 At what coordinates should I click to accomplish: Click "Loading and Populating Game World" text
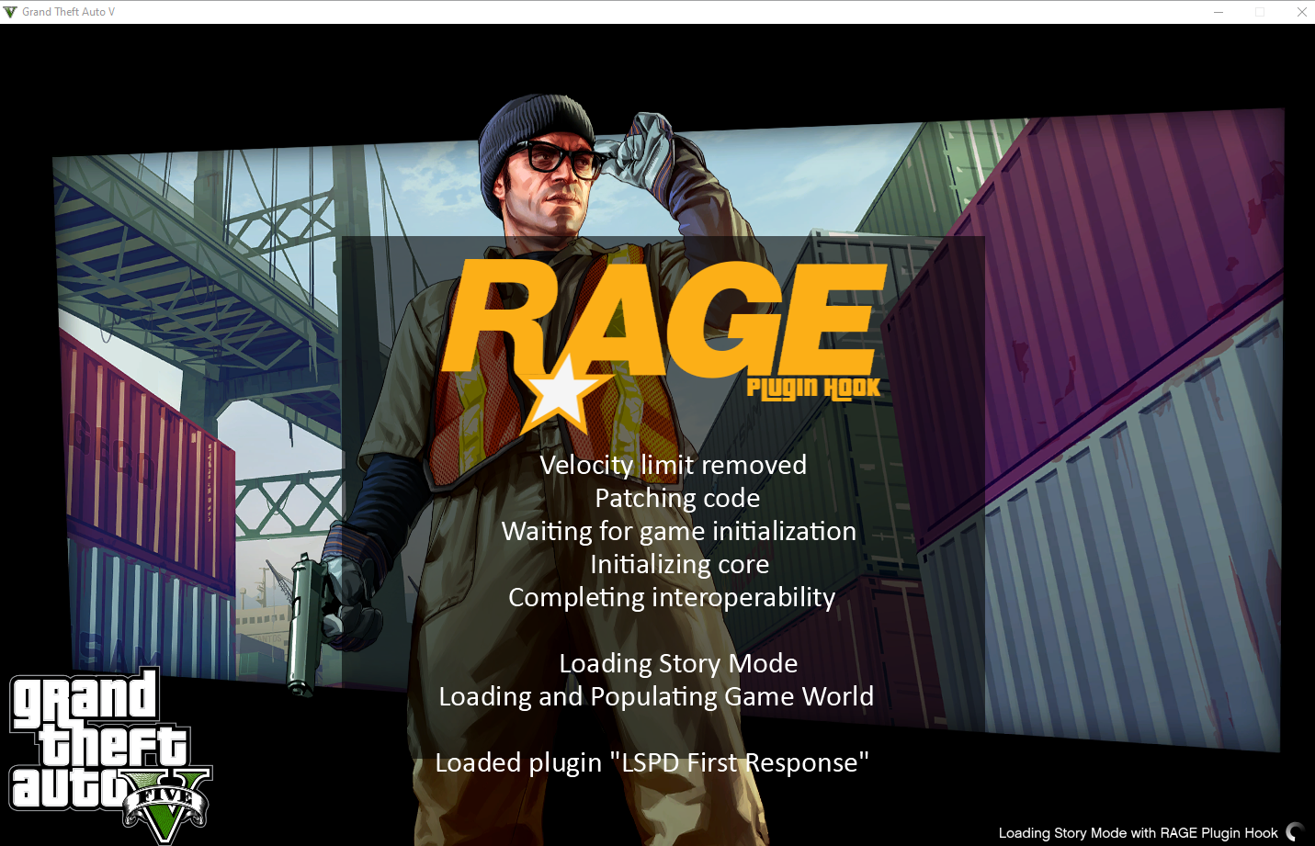[x=656, y=697]
